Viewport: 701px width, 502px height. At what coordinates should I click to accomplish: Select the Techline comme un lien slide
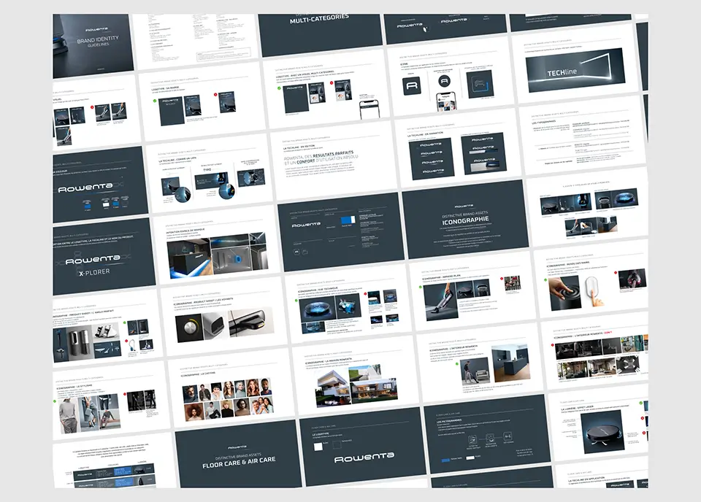(x=210, y=174)
